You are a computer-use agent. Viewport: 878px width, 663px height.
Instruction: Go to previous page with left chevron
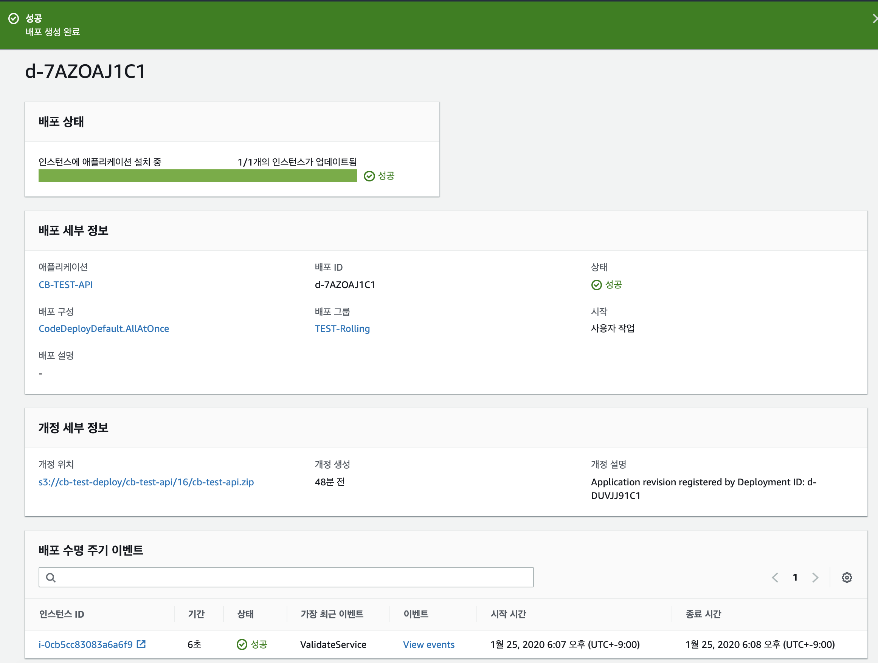(775, 577)
